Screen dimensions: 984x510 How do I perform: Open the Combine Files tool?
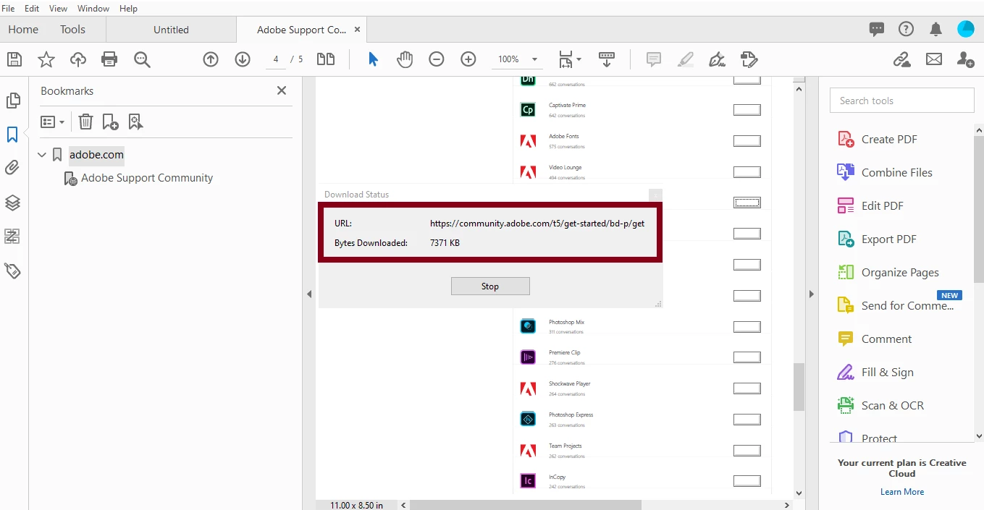[896, 172]
